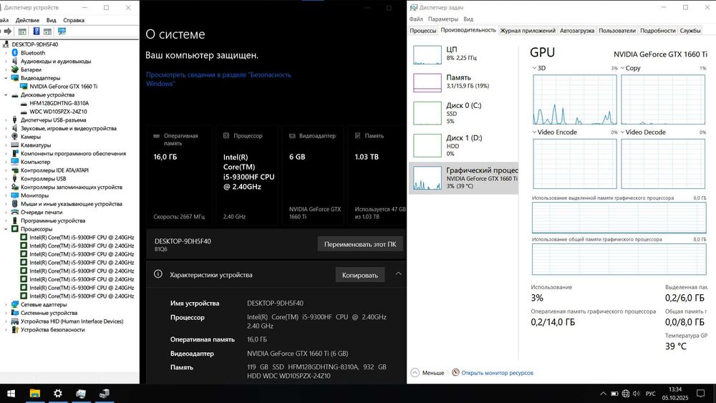The width and height of the screenshot is (716, 403).
Task: Select WDC WD10SPZX-24Z10 disk in tree
Action: (58, 112)
